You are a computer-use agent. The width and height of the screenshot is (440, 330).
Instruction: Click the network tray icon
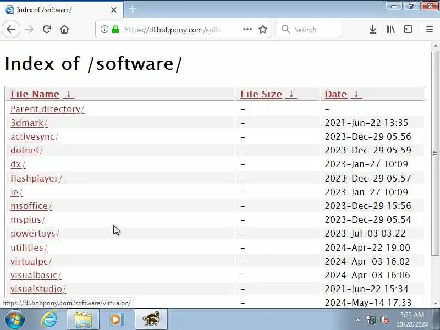(x=371, y=320)
